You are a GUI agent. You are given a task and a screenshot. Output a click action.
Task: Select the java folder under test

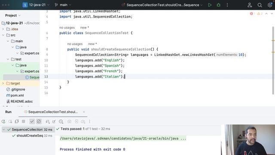[21, 65]
